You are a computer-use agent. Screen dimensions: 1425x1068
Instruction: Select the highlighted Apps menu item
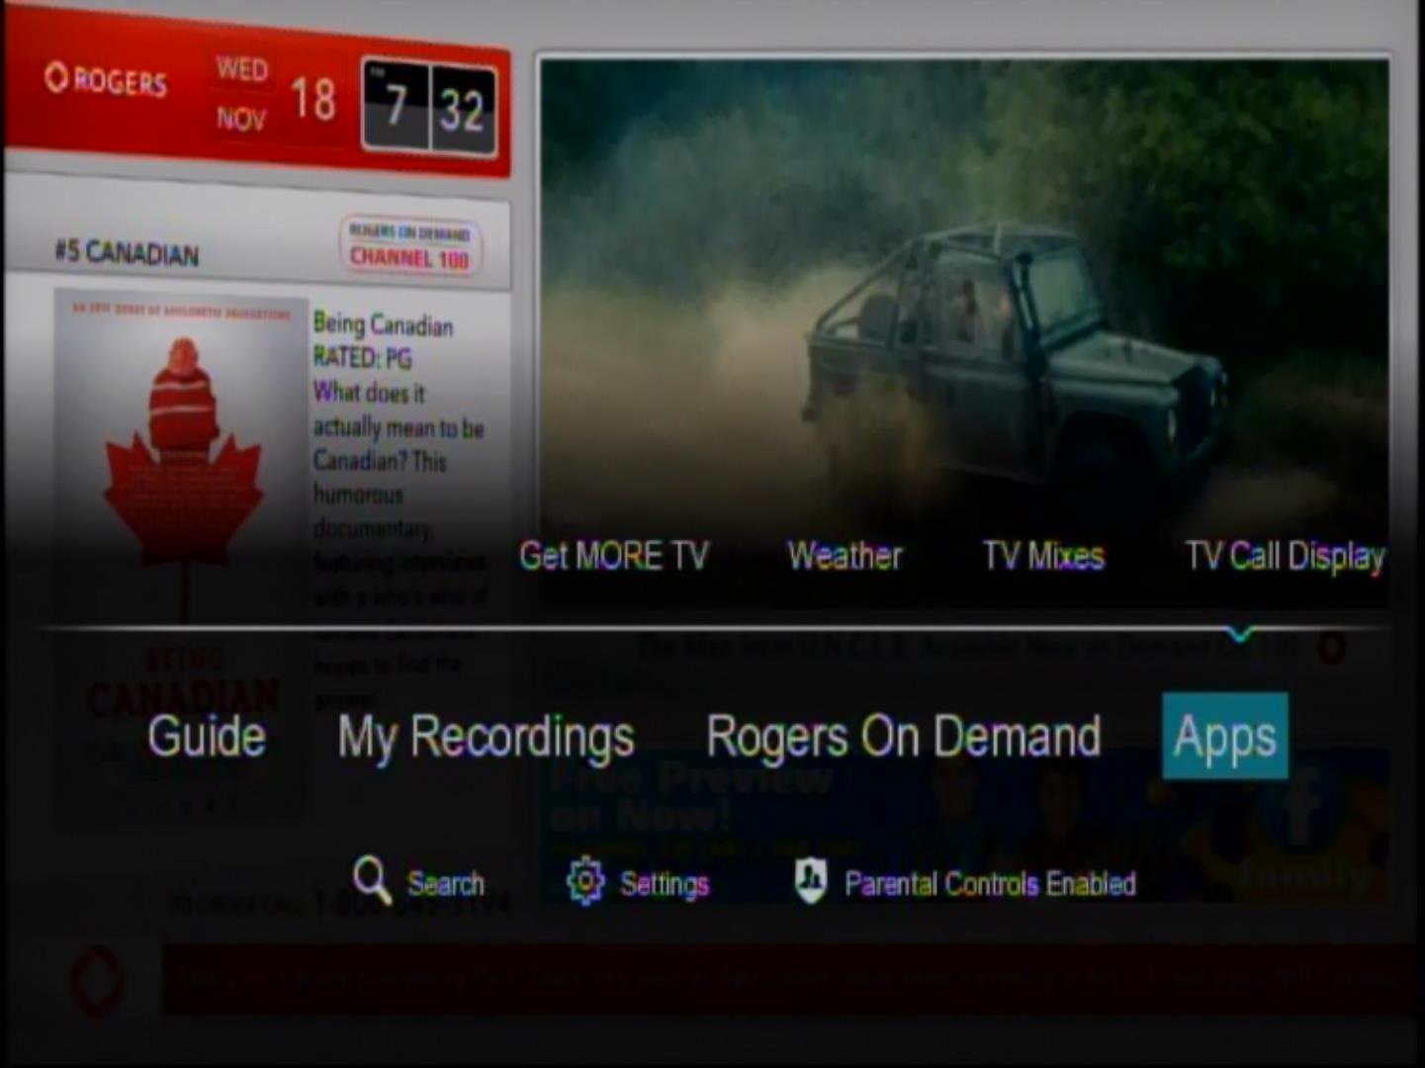[1224, 737]
